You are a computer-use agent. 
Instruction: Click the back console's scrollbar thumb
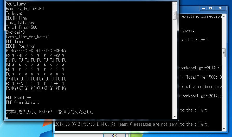pyautogui.click(x=224, y=53)
